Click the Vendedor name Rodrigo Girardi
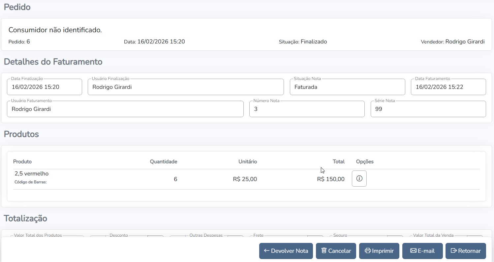 tap(465, 42)
